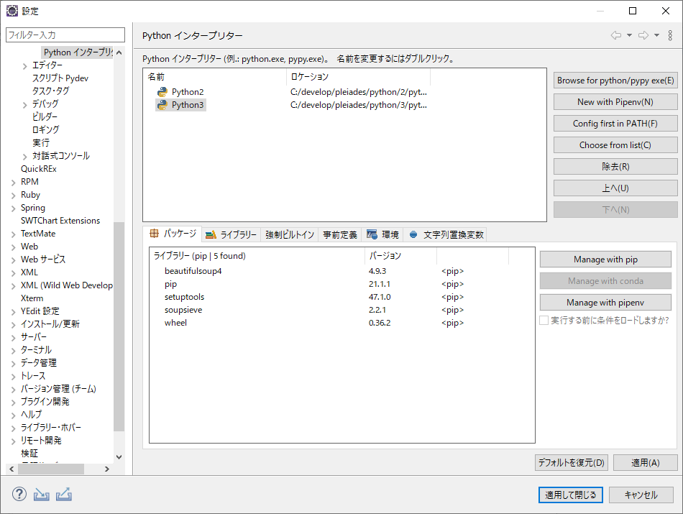Open the three-dot view menu icon

point(670,35)
